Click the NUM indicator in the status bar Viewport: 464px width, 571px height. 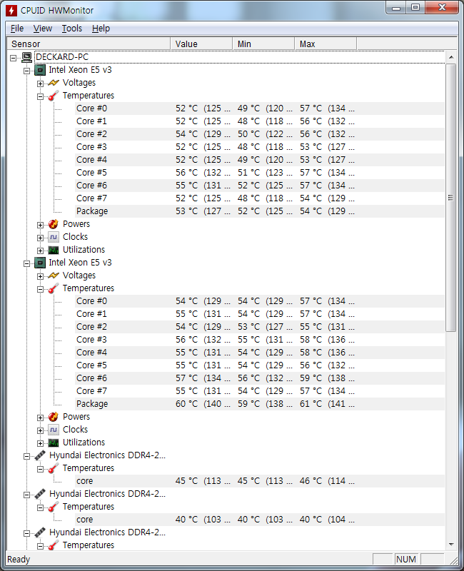405,560
